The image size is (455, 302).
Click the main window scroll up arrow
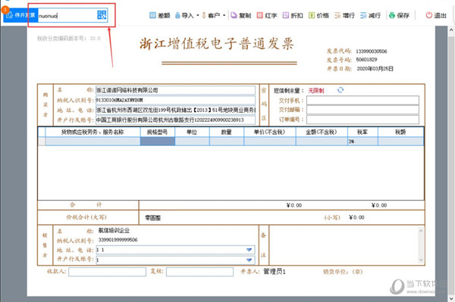pyautogui.click(x=451, y=30)
